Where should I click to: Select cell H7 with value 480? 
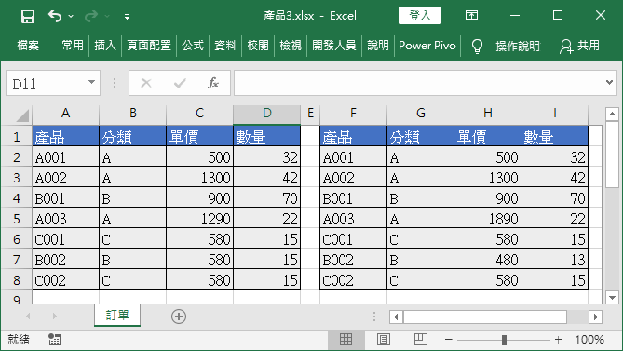click(x=488, y=260)
